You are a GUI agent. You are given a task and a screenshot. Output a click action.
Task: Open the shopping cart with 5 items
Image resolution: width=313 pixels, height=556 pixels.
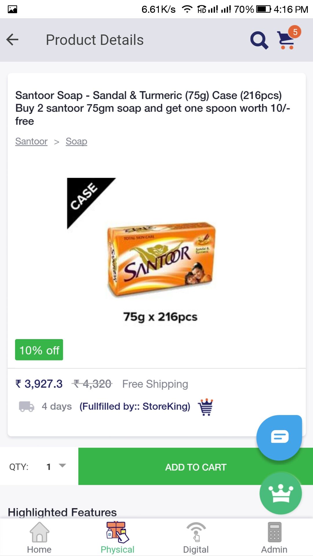tap(287, 40)
